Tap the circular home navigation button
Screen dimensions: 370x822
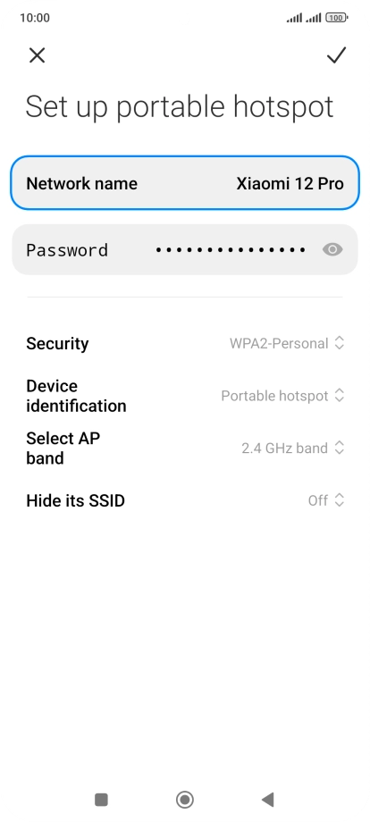pos(184,800)
